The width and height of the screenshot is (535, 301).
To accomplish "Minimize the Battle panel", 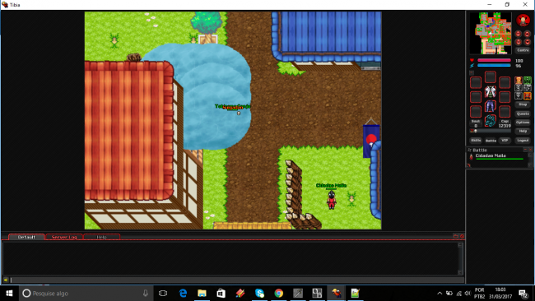I will pyautogui.click(x=525, y=150).
